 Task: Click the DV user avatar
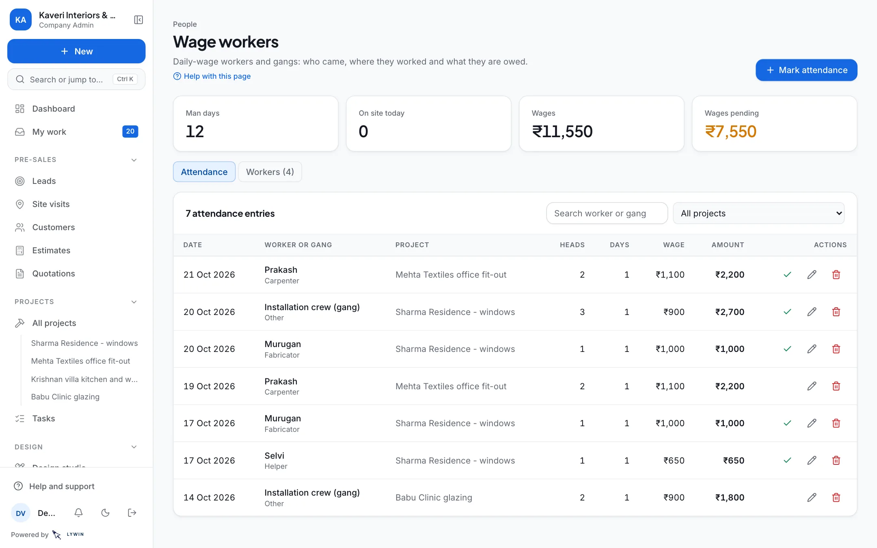(21, 513)
